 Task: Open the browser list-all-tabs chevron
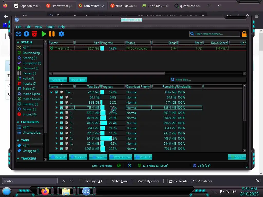tap(219, 6)
